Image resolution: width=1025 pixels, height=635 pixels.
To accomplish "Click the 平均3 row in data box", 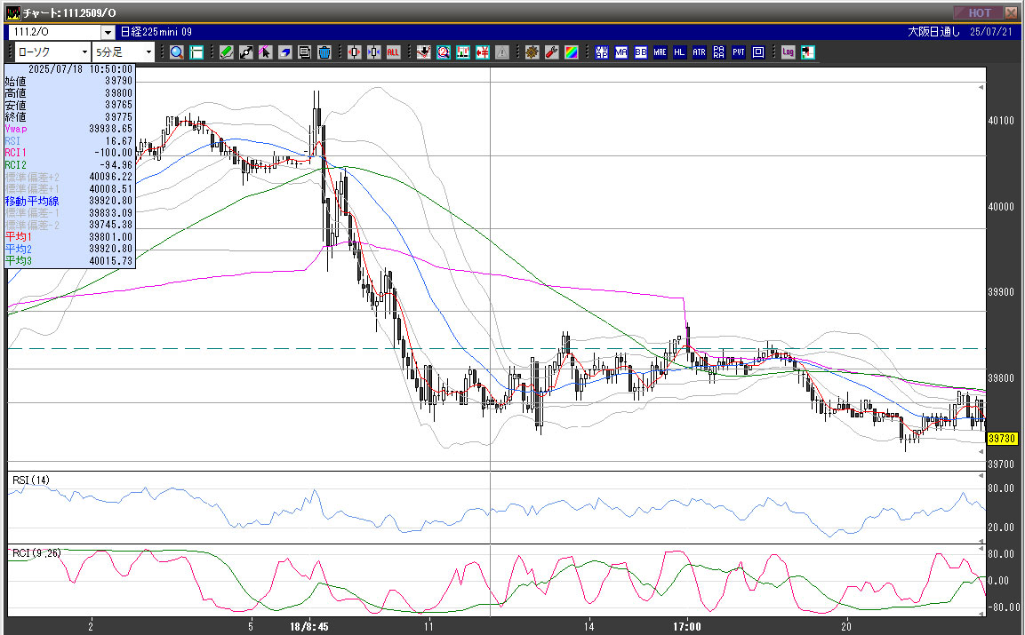I will point(69,261).
